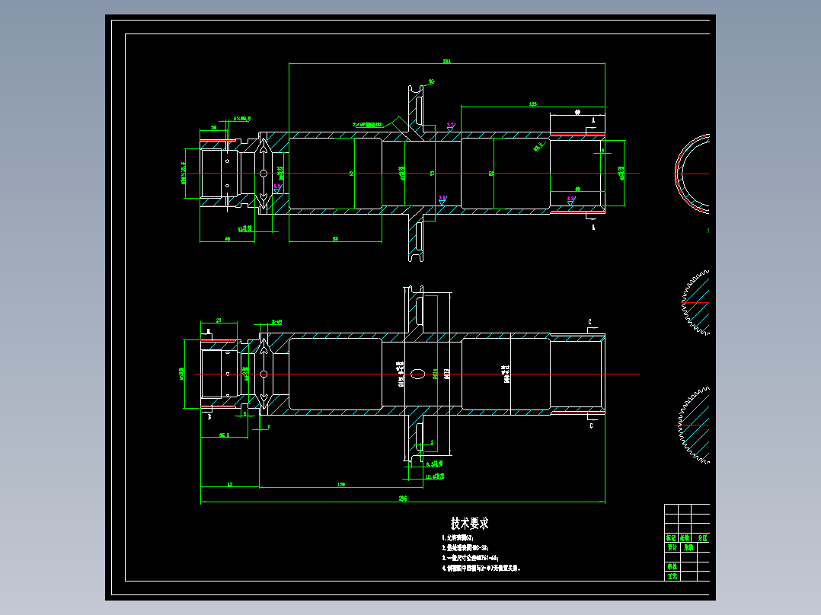Click the 标记 title block cell
Screen dimensions: 821x615
tap(671, 538)
